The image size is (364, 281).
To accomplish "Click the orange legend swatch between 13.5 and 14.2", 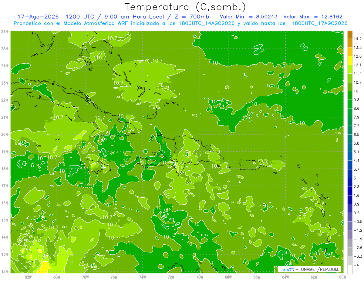I will click(x=350, y=43).
